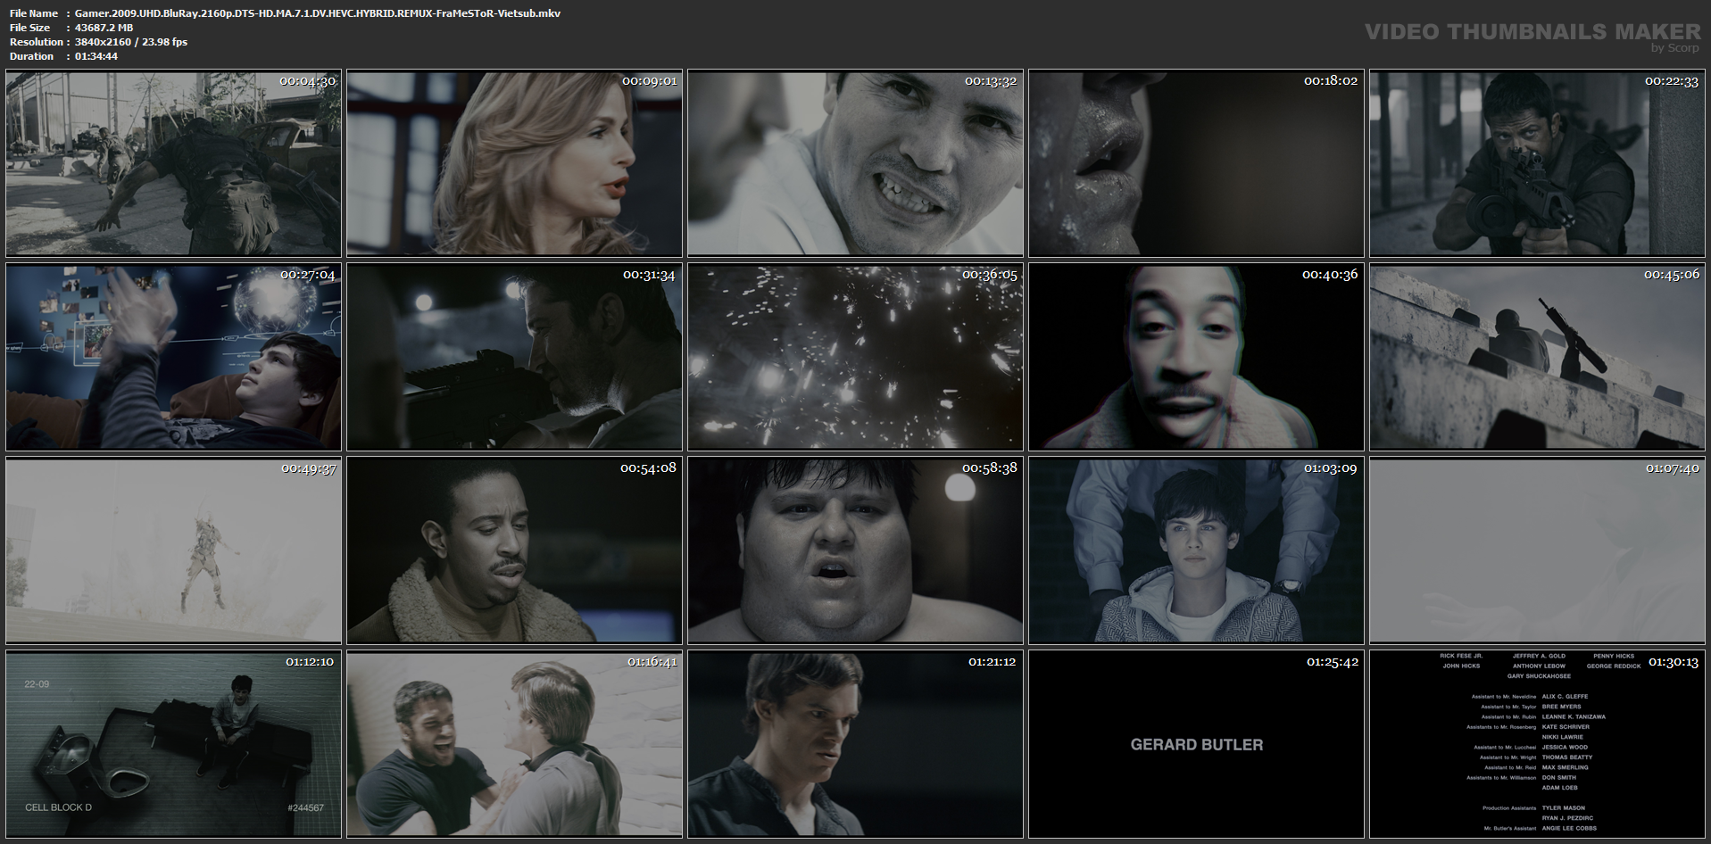Viewport: 1711px width, 844px height.
Task: Open the thumbnail timestamped 00:54:08
Action: 514,550
